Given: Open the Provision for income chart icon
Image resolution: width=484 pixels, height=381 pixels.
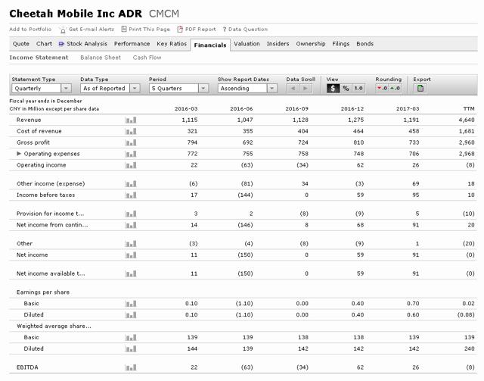Looking at the screenshot, I should tap(131, 214).
